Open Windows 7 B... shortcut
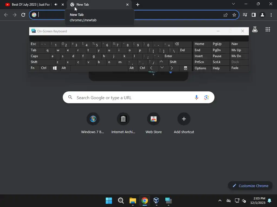The height and width of the screenshot is (207, 277). (x=93, y=123)
